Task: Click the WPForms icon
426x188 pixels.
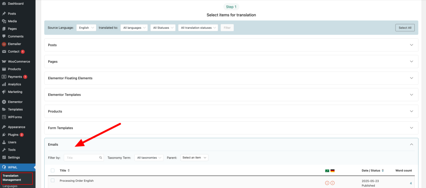Action: 4,117
